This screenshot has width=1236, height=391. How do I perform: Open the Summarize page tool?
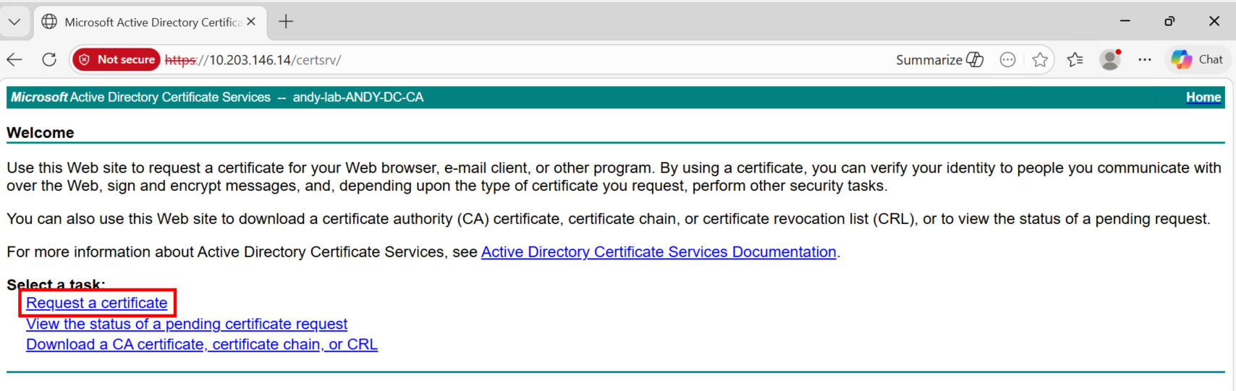click(x=939, y=60)
